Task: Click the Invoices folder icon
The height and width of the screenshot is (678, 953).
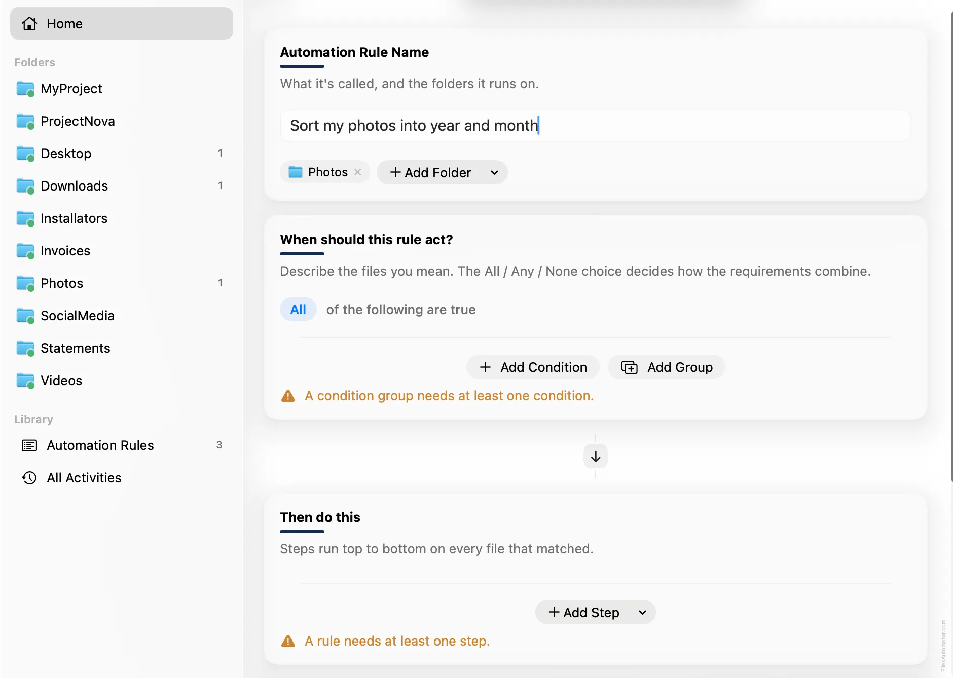Action: pos(25,251)
